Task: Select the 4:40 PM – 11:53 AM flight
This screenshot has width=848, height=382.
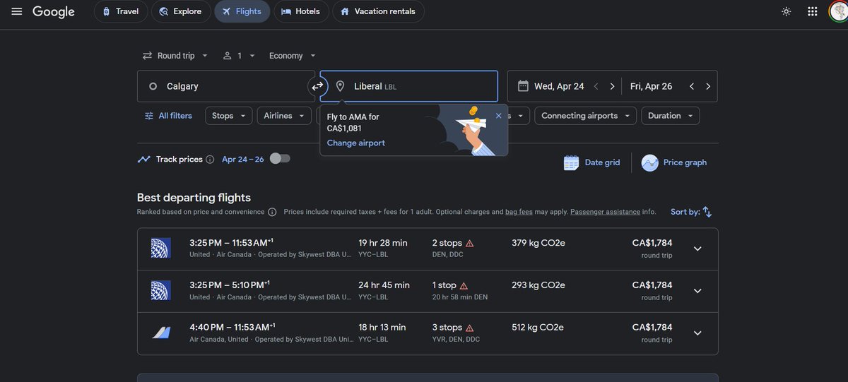Action: 428,333
